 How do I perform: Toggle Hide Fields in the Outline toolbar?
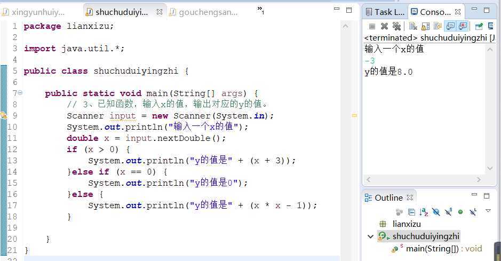coord(436,212)
